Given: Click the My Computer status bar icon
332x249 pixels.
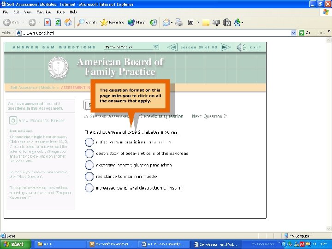Looking at the screenshot, I should (x=286, y=236).
